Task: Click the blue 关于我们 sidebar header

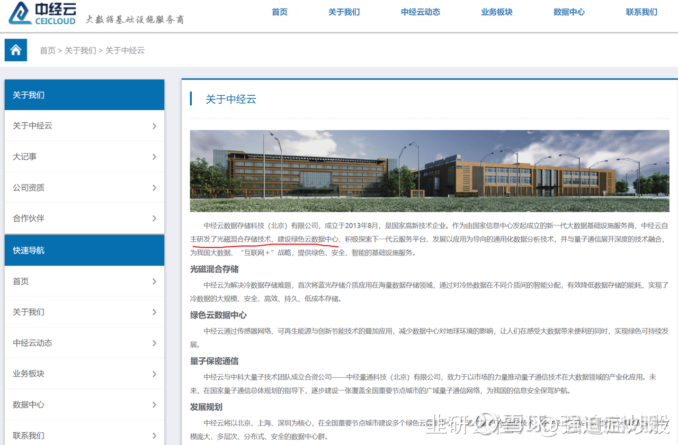Action: pos(84,95)
